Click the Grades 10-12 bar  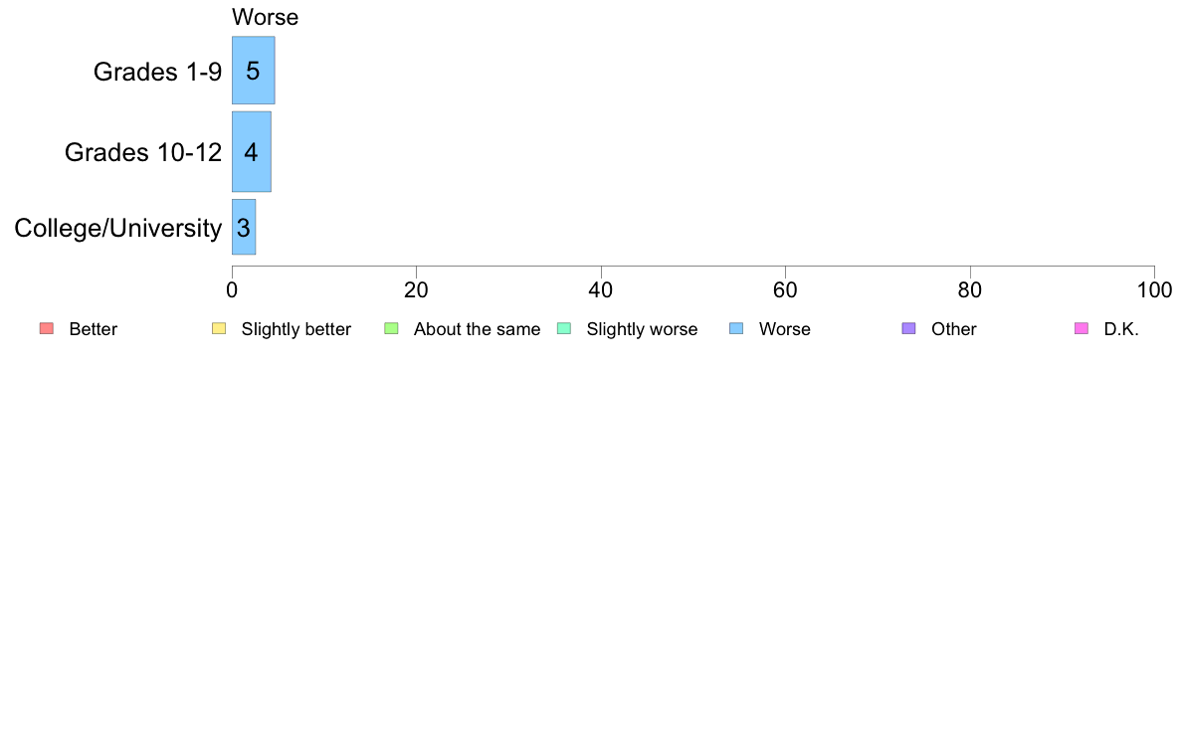click(251, 151)
